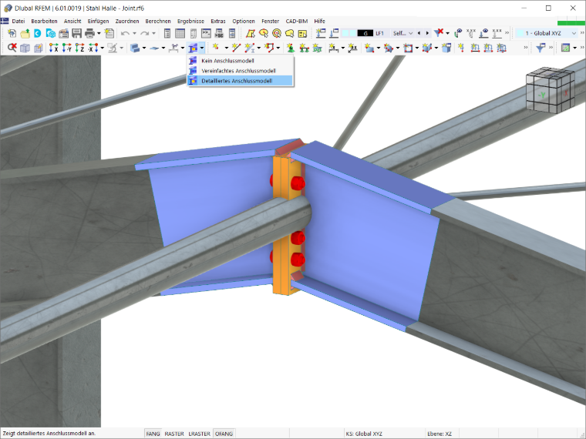
Task: Open the Datei menu
Action: point(19,22)
